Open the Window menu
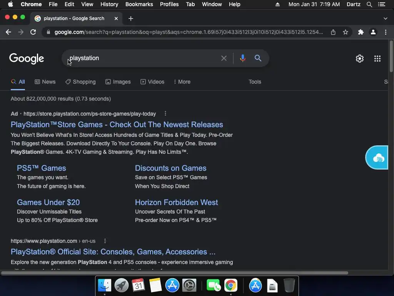This screenshot has width=394, height=296. 212,4
